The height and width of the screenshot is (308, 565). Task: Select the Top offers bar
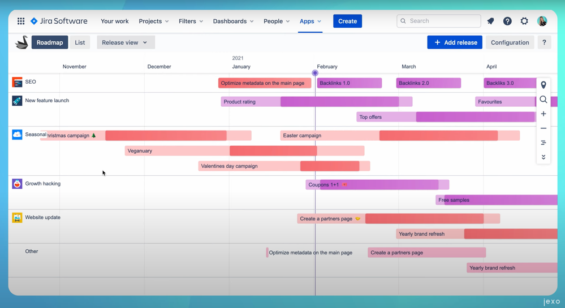pyautogui.click(x=446, y=117)
